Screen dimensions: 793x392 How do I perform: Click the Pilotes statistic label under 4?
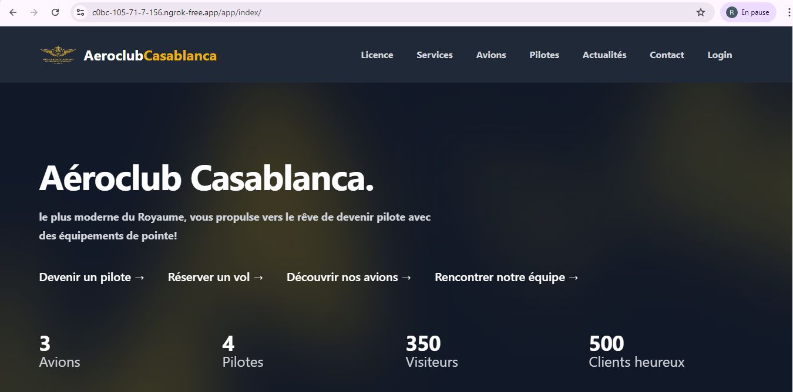tap(243, 362)
